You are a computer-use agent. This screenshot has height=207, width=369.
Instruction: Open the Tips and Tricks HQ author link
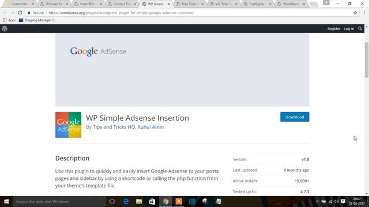tap(114, 127)
